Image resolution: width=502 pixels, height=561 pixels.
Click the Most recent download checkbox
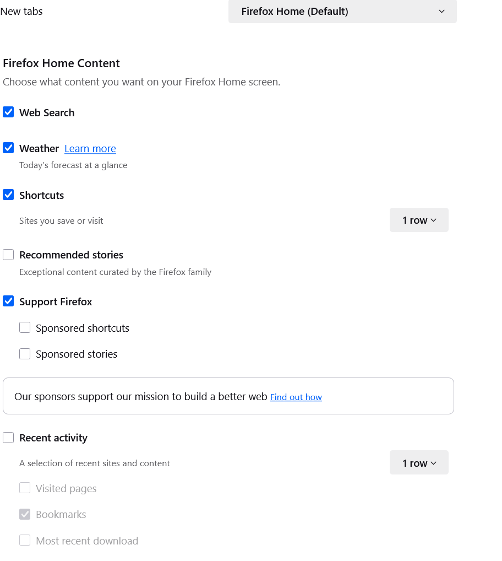[x=25, y=541]
